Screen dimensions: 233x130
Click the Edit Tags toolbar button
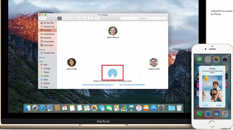click(97, 18)
